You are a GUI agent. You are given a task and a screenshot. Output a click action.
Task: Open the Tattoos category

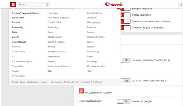tap(90, 47)
